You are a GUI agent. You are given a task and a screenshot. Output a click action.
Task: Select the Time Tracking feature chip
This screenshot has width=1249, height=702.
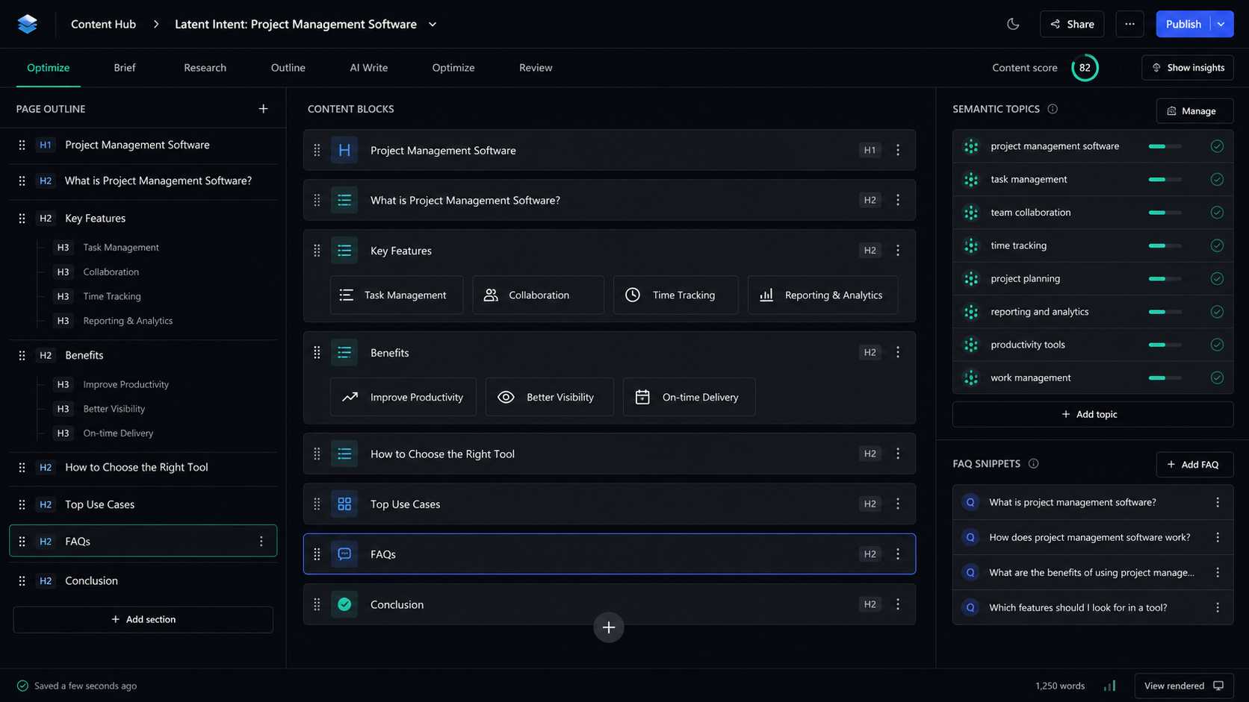pos(675,295)
